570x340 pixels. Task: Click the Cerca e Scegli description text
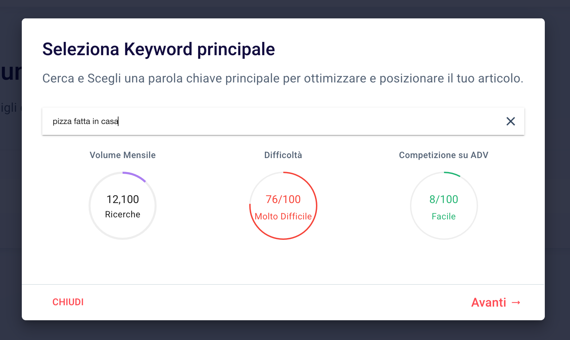[x=283, y=78]
